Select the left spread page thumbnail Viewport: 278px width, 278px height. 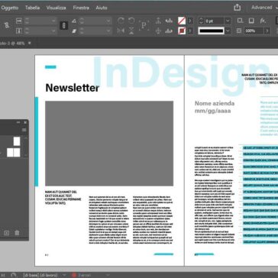[x=10, y=153]
